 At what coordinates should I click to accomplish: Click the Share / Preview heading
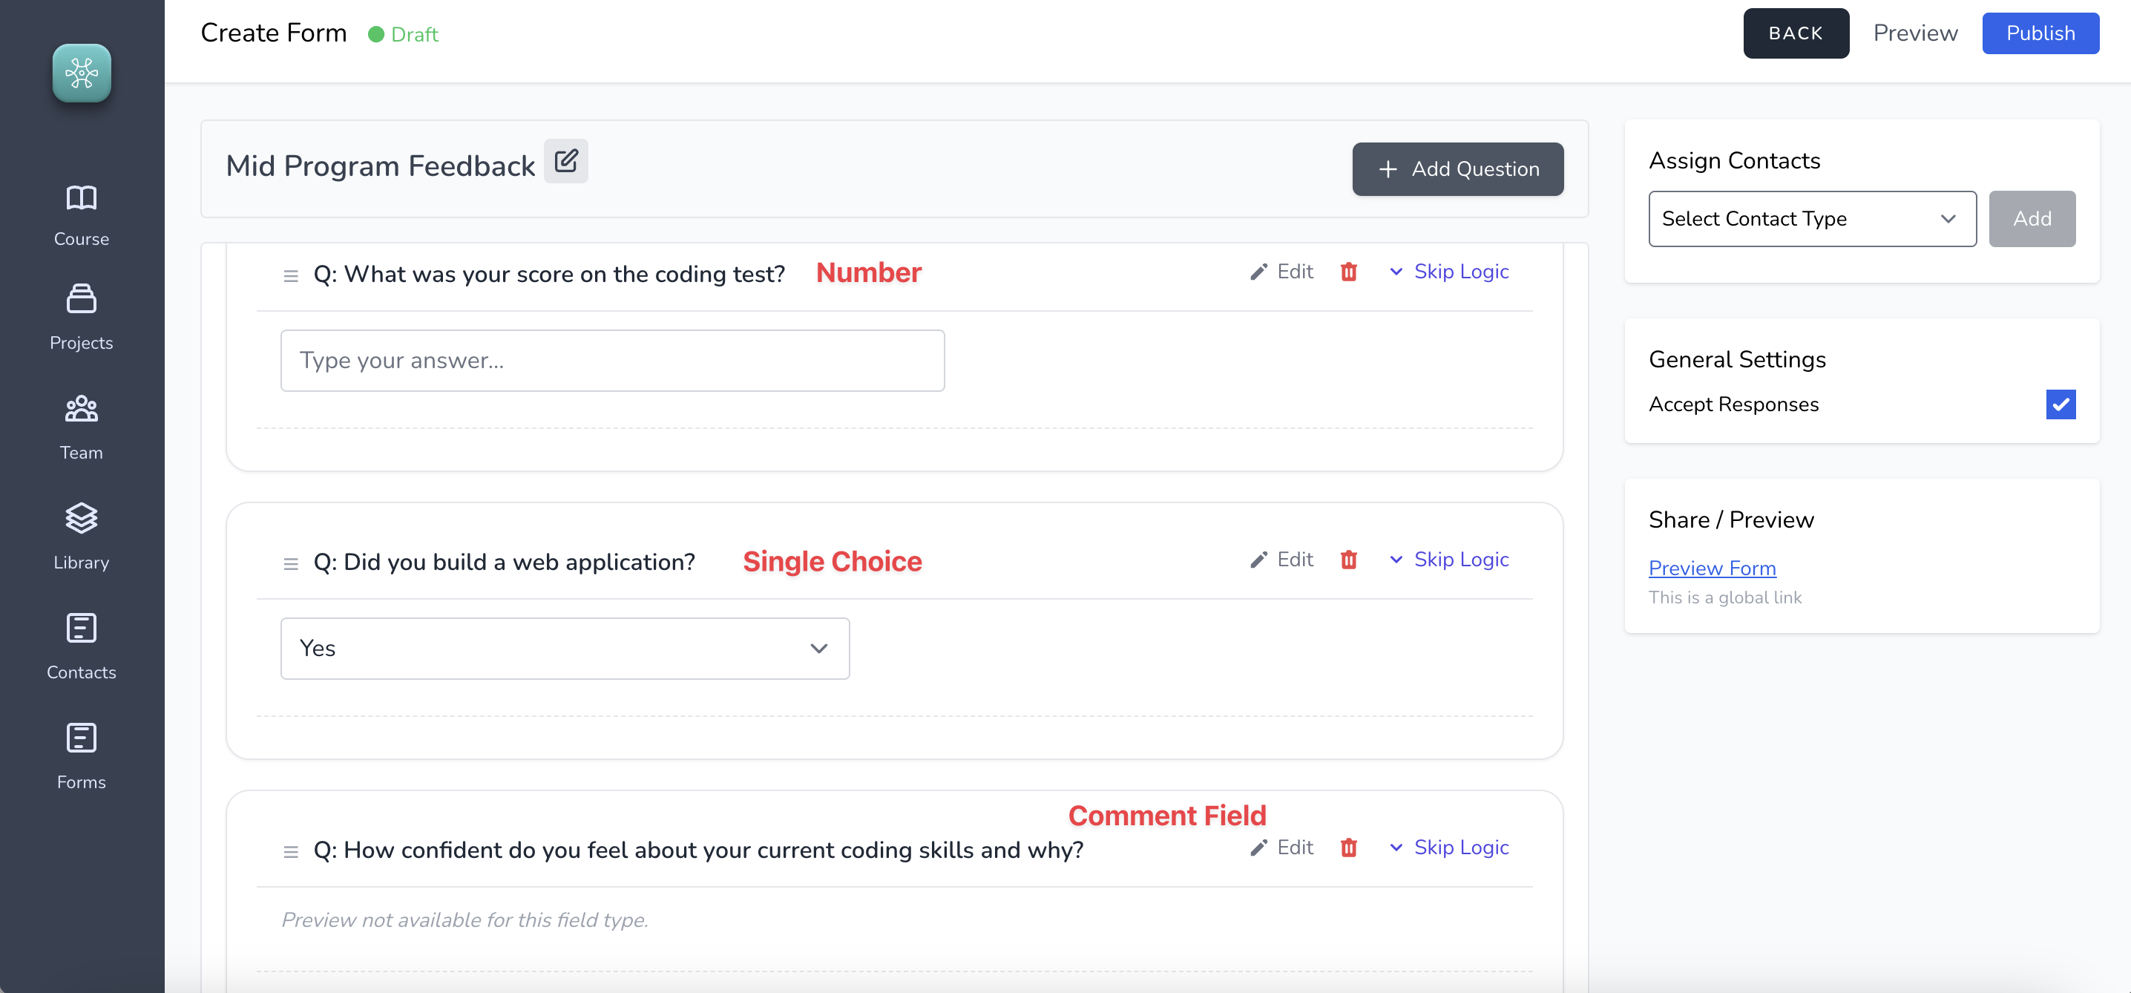tap(1730, 520)
